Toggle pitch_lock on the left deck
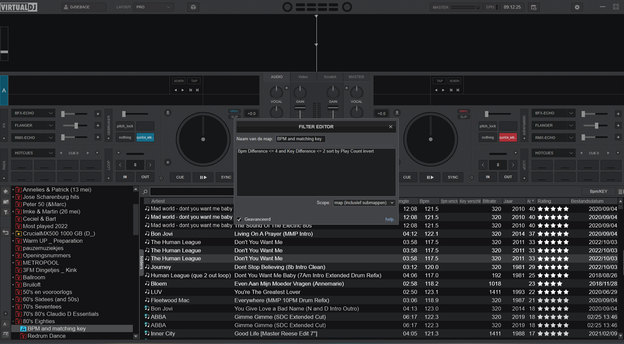Viewport: 624px width, 344px height. pos(125,126)
